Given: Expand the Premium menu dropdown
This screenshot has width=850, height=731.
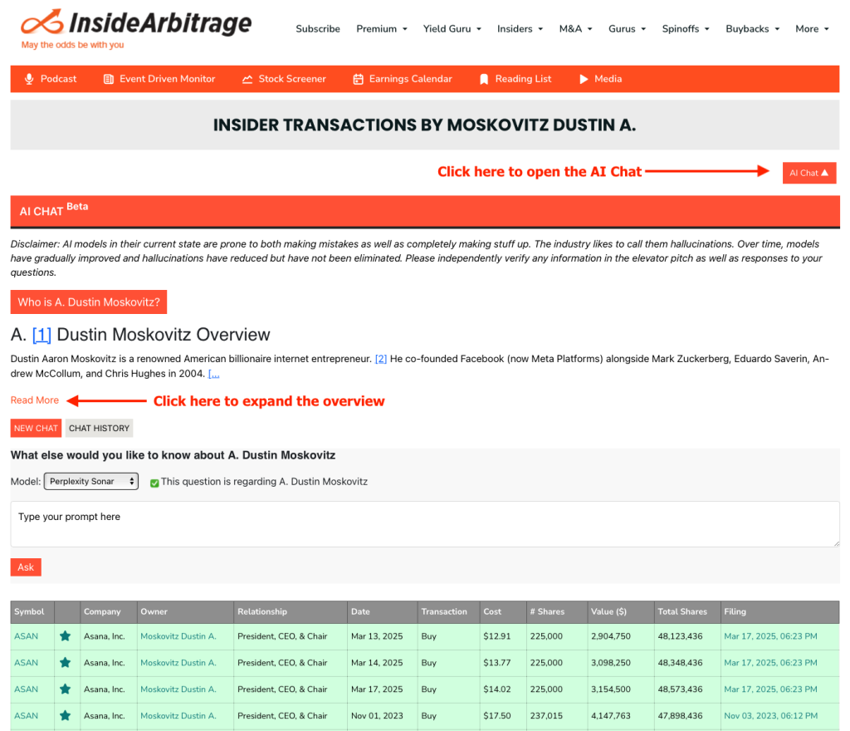Looking at the screenshot, I should click(x=382, y=28).
